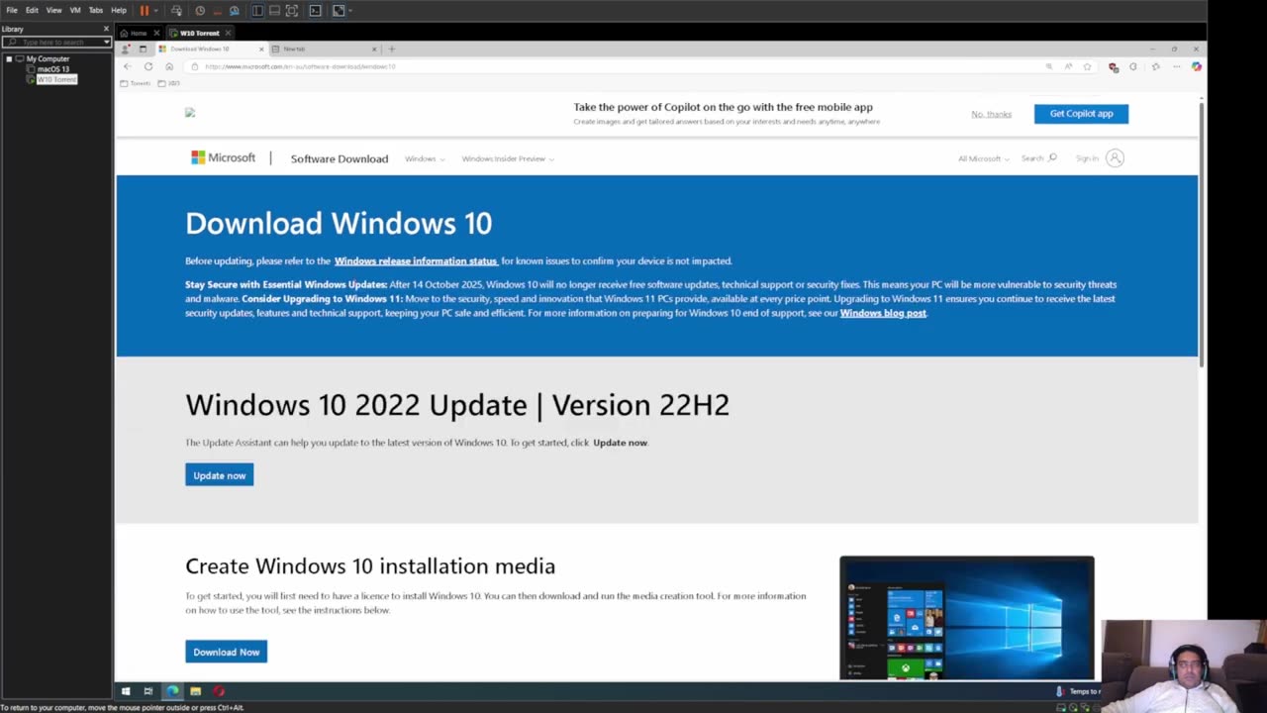Add page to favorites with star icon
The image size is (1267, 713).
[1087, 66]
